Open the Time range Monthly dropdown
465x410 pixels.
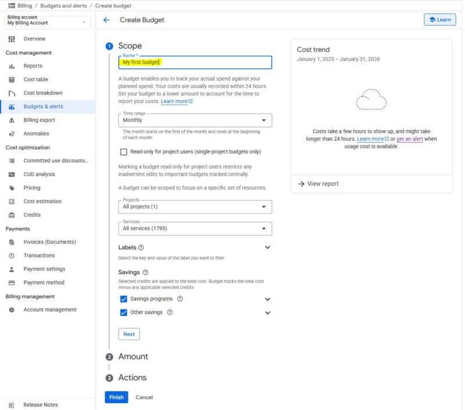point(195,120)
